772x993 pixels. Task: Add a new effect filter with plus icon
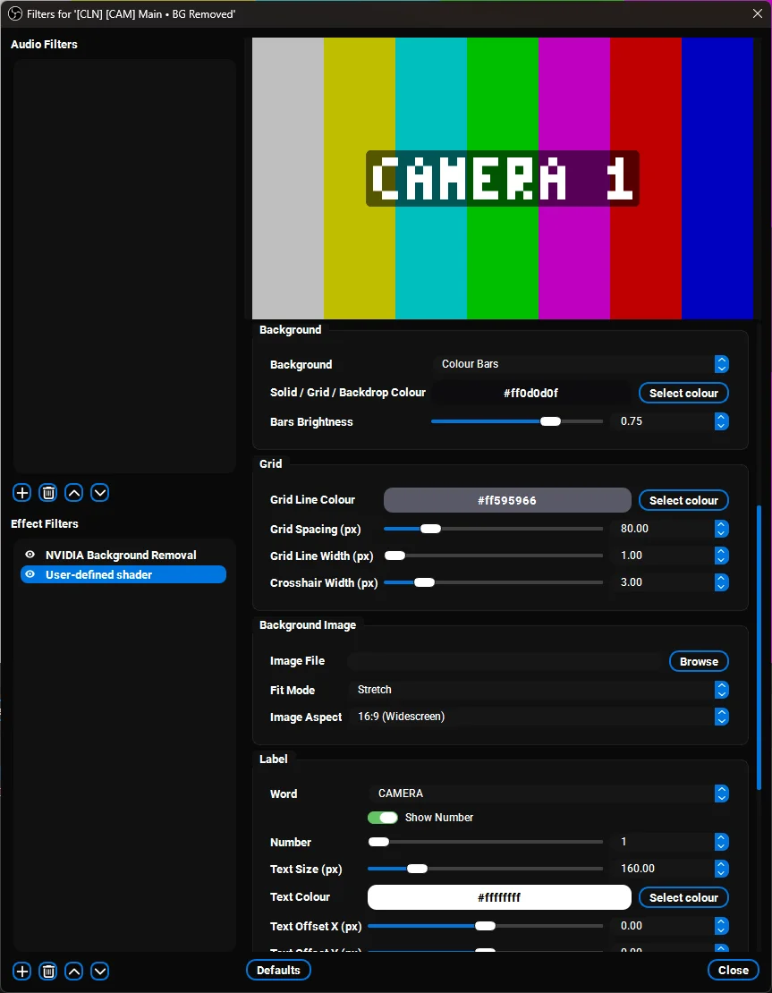(x=22, y=971)
